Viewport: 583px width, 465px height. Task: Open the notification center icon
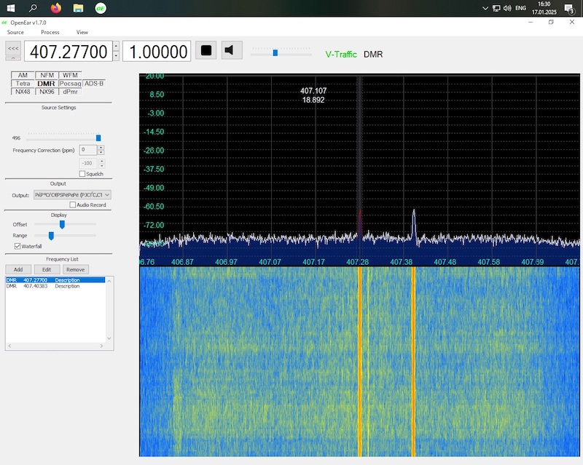[569, 8]
